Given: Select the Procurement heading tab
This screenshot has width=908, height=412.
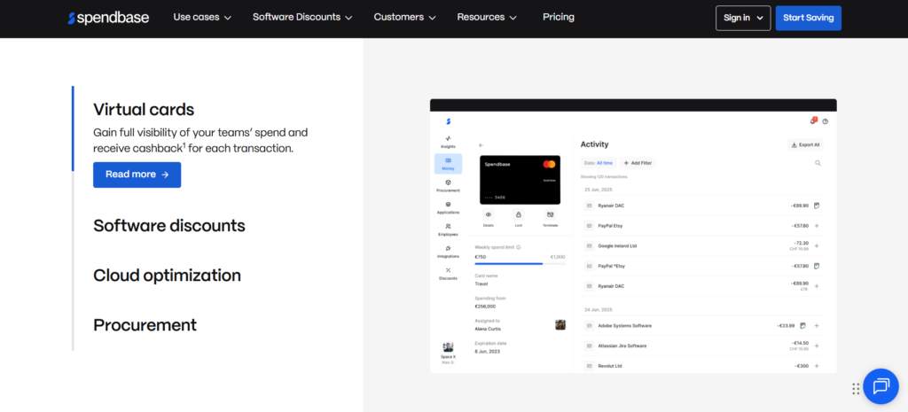Looking at the screenshot, I should tap(145, 325).
